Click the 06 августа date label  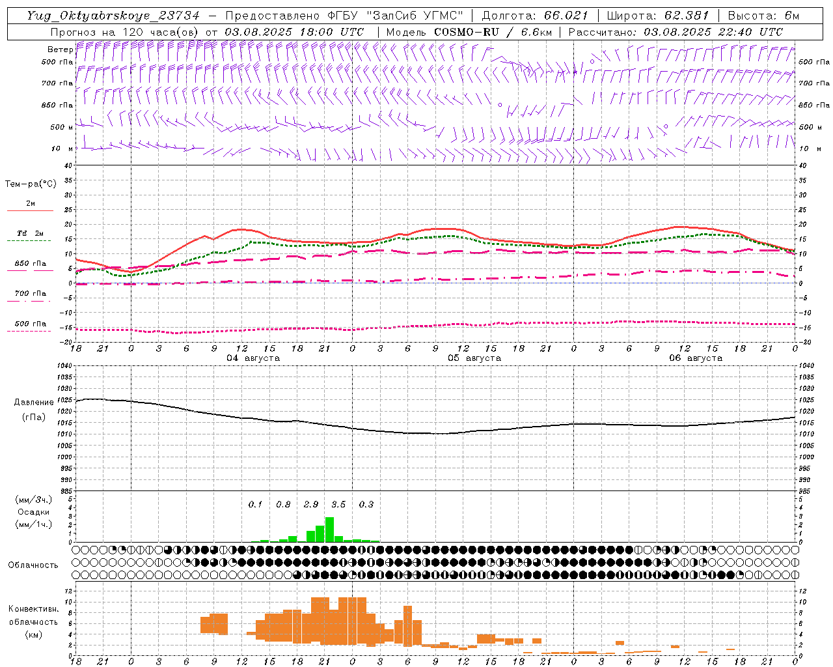696,358
